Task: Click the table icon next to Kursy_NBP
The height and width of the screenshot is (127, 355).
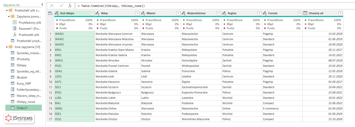Action: (12, 84)
